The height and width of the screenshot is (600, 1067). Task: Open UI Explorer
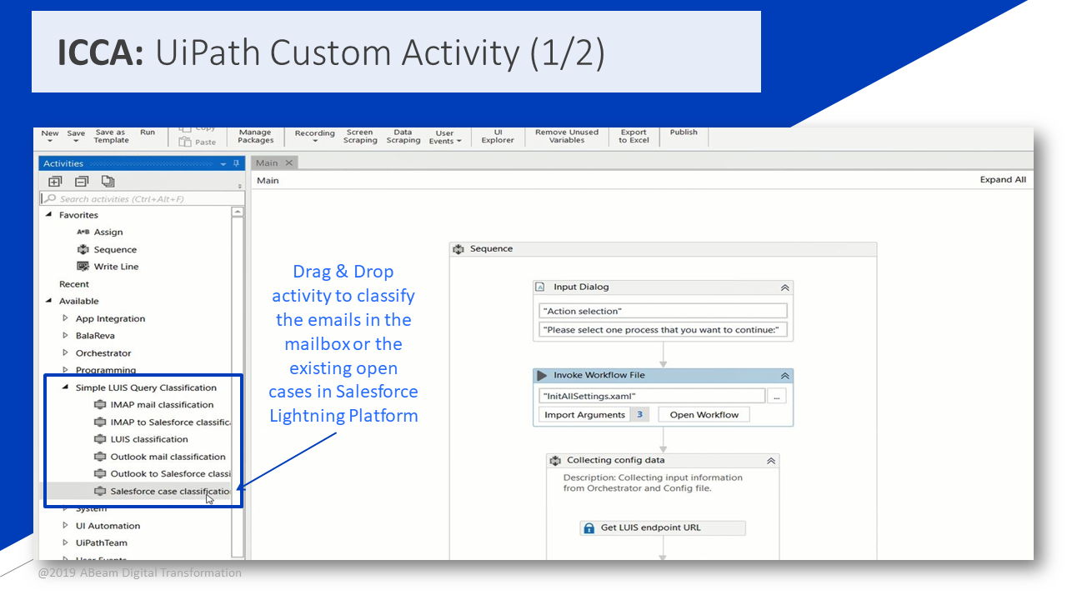[498, 137]
